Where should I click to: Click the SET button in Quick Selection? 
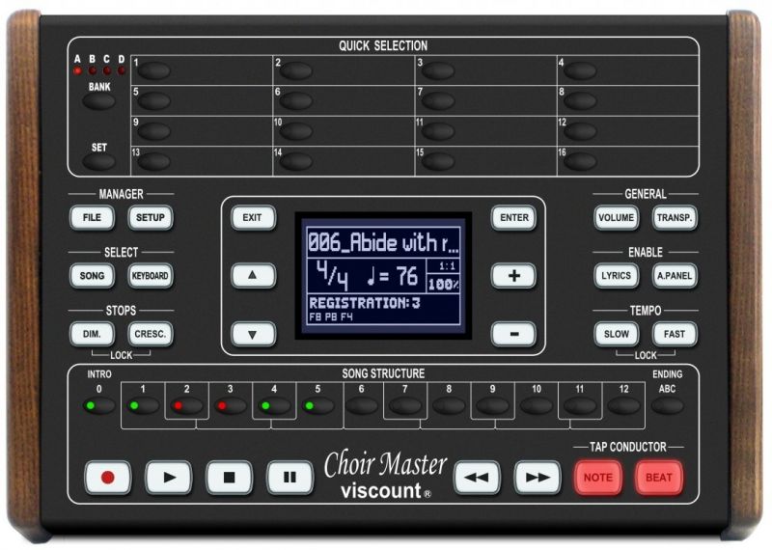click(x=99, y=161)
